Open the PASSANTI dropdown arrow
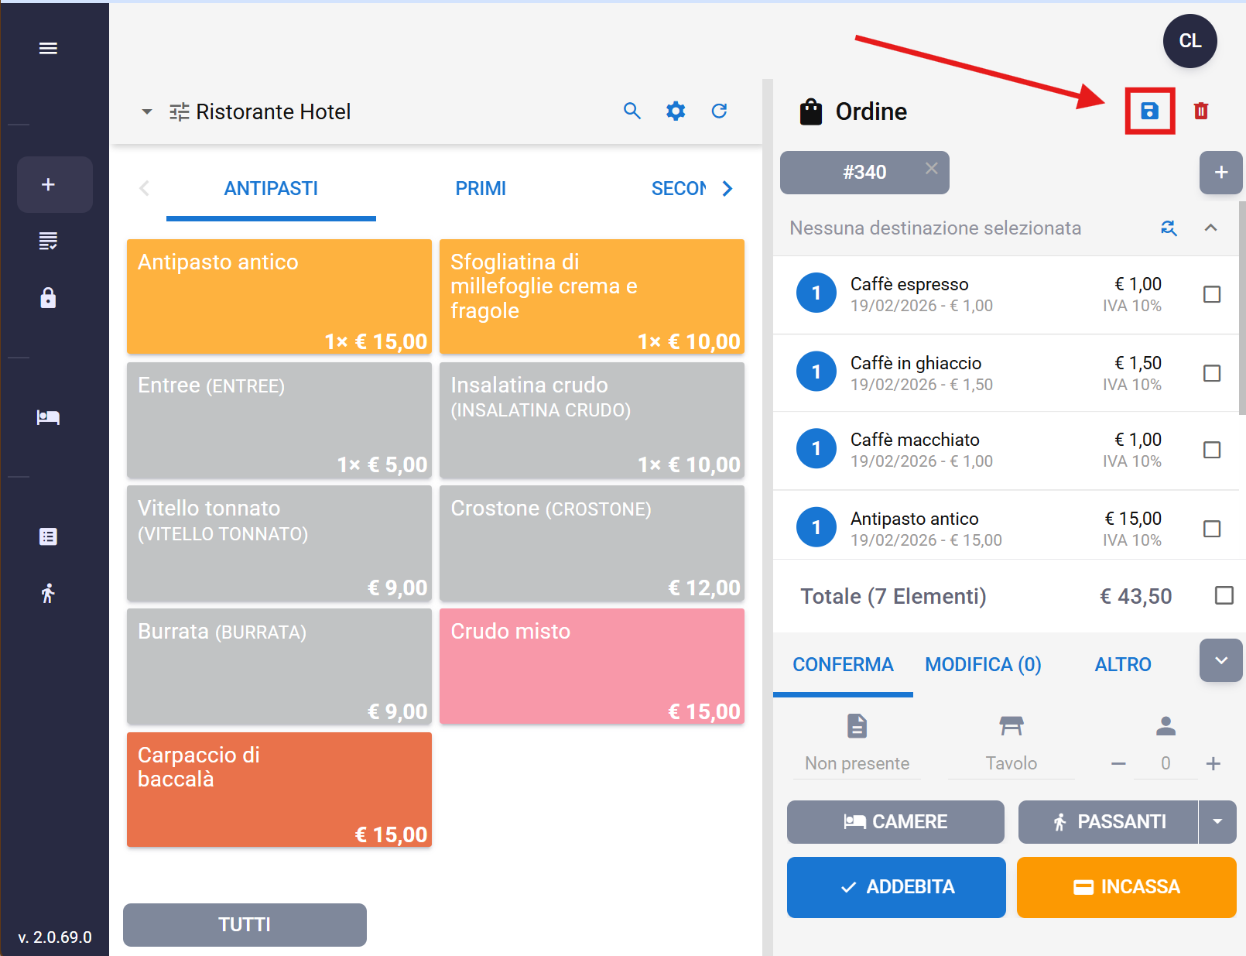The height and width of the screenshot is (956, 1246). tap(1217, 822)
